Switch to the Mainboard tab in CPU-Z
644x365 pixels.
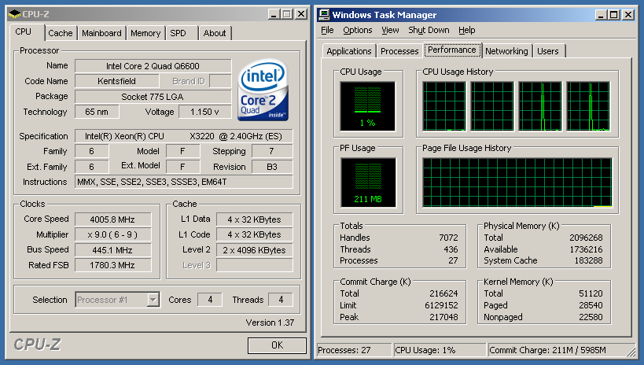tap(101, 33)
